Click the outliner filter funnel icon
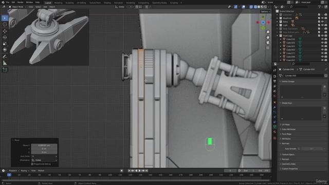This screenshot has width=329, height=185. (x=320, y=7)
